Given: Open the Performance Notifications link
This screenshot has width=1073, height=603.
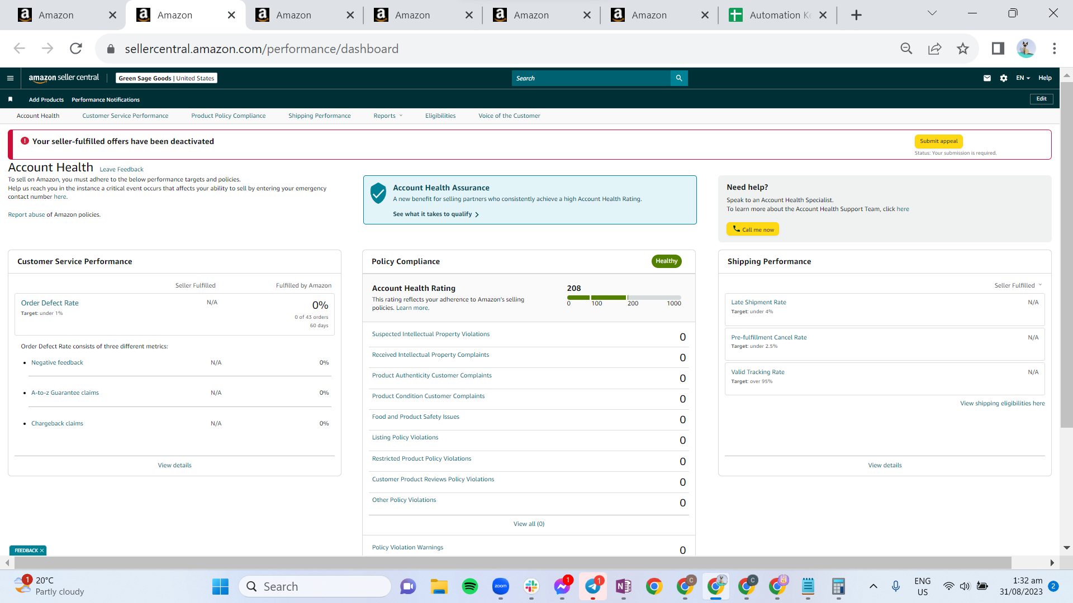Looking at the screenshot, I should click(x=106, y=99).
